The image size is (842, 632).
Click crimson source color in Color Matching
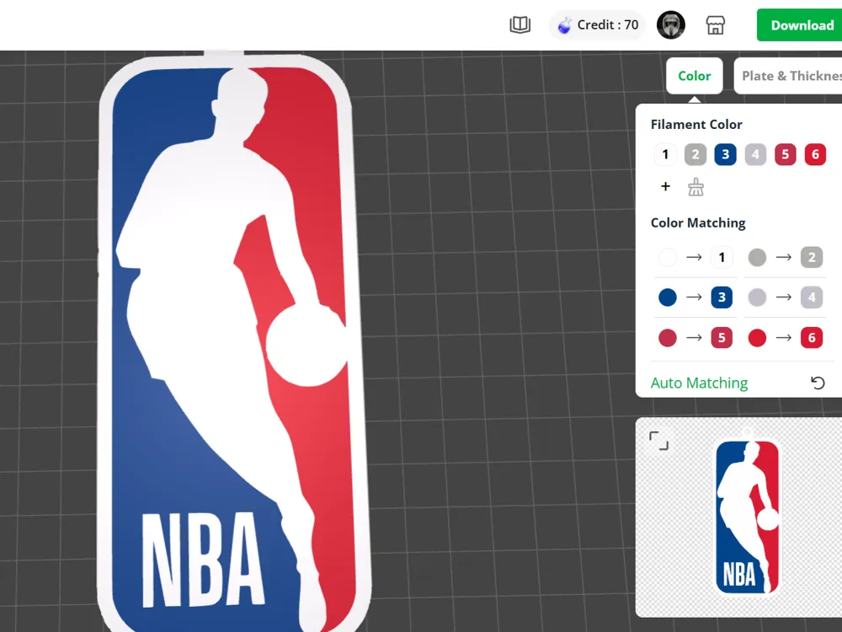pyautogui.click(x=668, y=338)
